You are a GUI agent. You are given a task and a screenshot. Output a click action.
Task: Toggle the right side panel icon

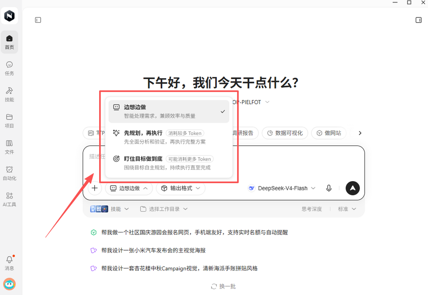(419, 20)
